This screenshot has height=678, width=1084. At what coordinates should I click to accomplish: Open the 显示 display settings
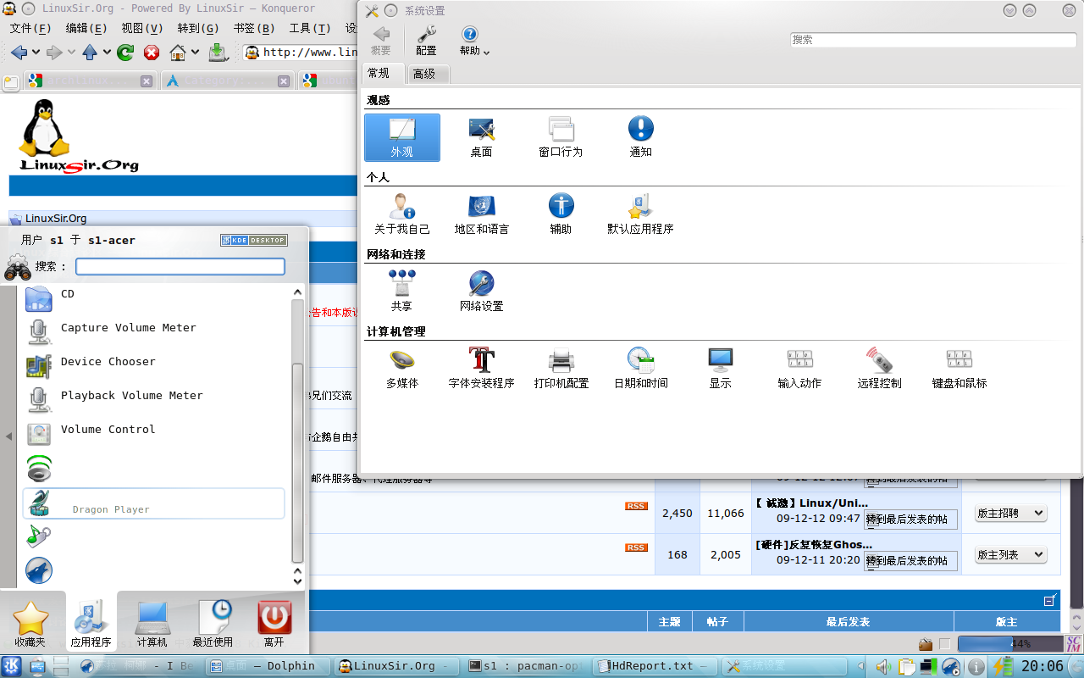tap(720, 369)
